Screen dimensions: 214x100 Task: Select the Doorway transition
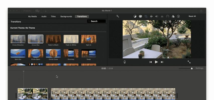(x=71, y=53)
